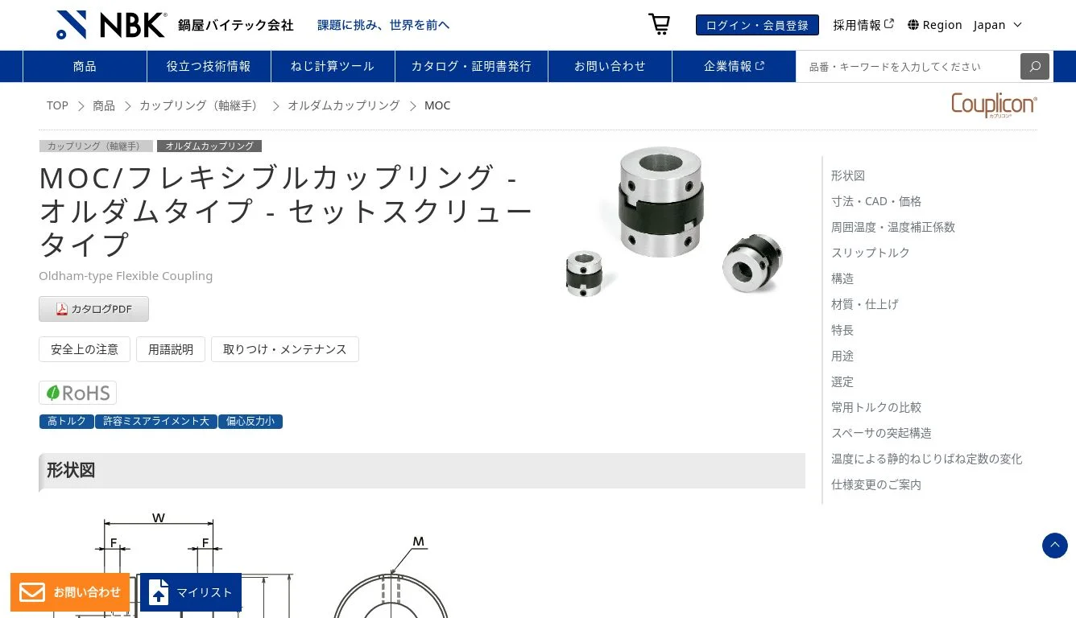Expand the Region Japan dropdown
This screenshot has height=618, width=1076.
point(965,25)
